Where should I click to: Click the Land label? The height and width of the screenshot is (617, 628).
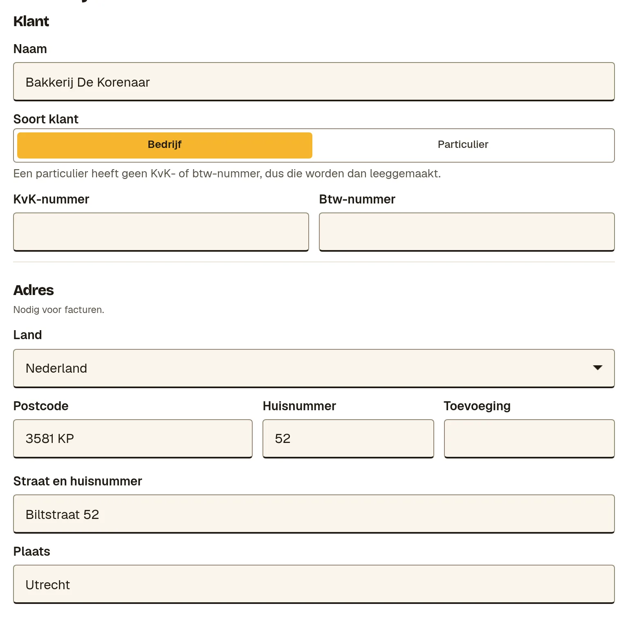tap(28, 335)
